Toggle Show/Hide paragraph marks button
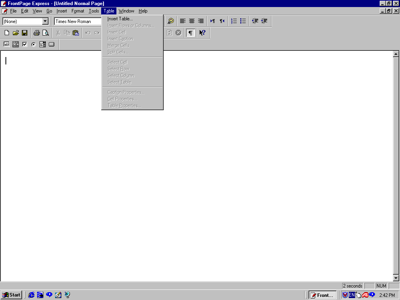The height and width of the screenshot is (300, 400). point(190,33)
